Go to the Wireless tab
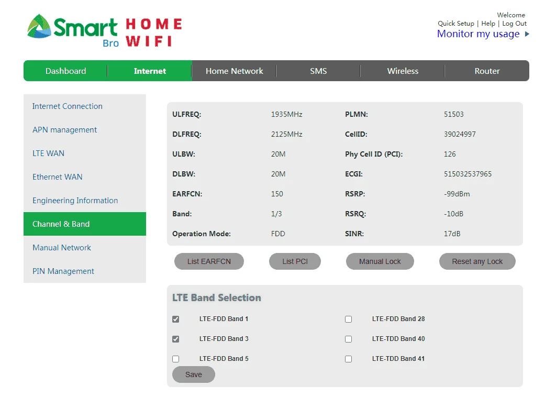Image resolution: width=545 pixels, height=397 pixels. click(403, 71)
